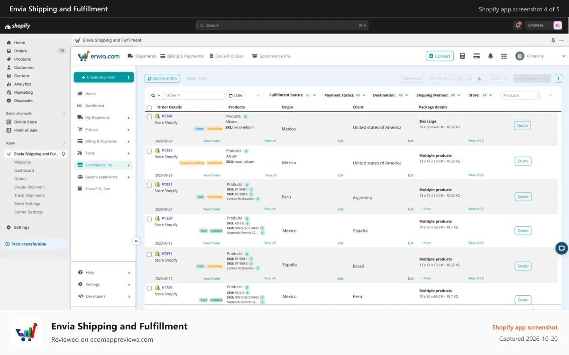Click Update orders button
Image resolution: width=569 pixels, height=355 pixels.
coord(162,79)
